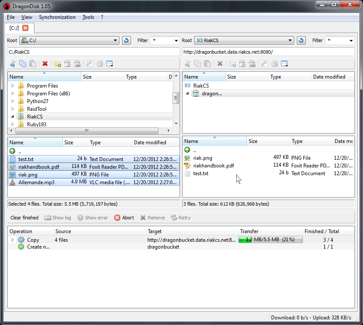
Task: Open Properties via the wrench icon on left toolbar
Action: [x=89, y=64]
